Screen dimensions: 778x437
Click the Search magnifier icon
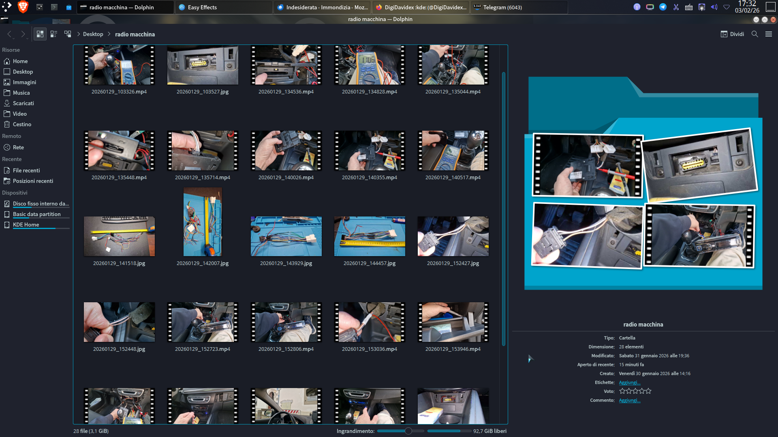[754, 34]
